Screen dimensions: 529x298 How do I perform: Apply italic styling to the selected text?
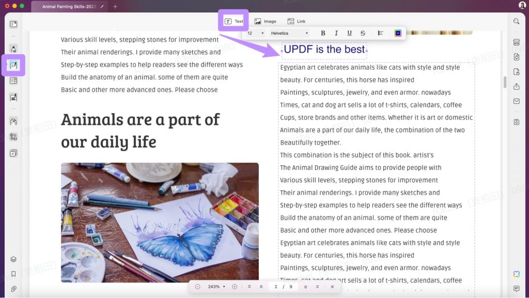click(x=336, y=33)
